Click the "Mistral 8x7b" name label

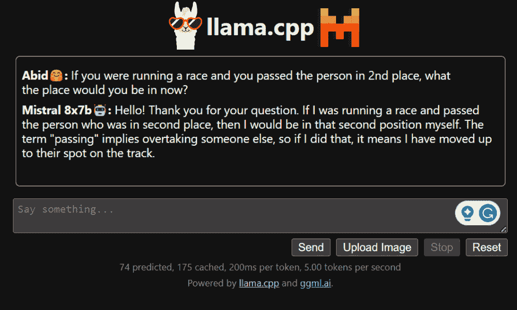57,111
